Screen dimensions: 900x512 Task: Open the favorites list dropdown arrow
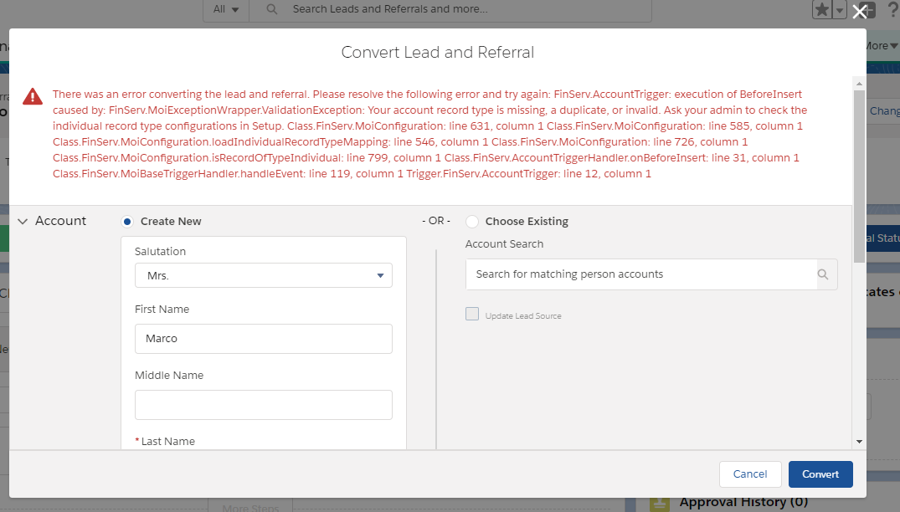pyautogui.click(x=841, y=9)
